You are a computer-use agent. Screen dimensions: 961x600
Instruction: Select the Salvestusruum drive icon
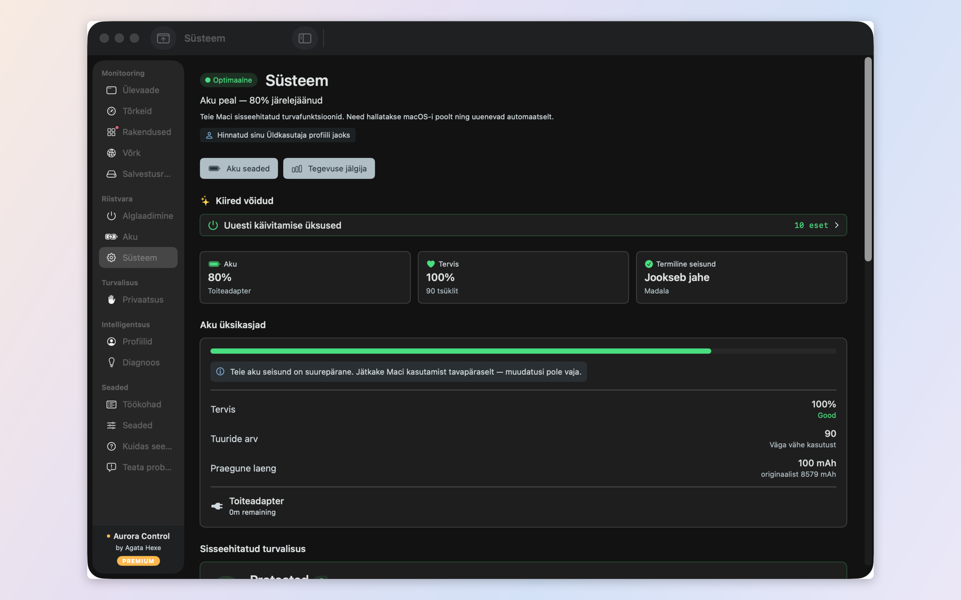coord(111,174)
